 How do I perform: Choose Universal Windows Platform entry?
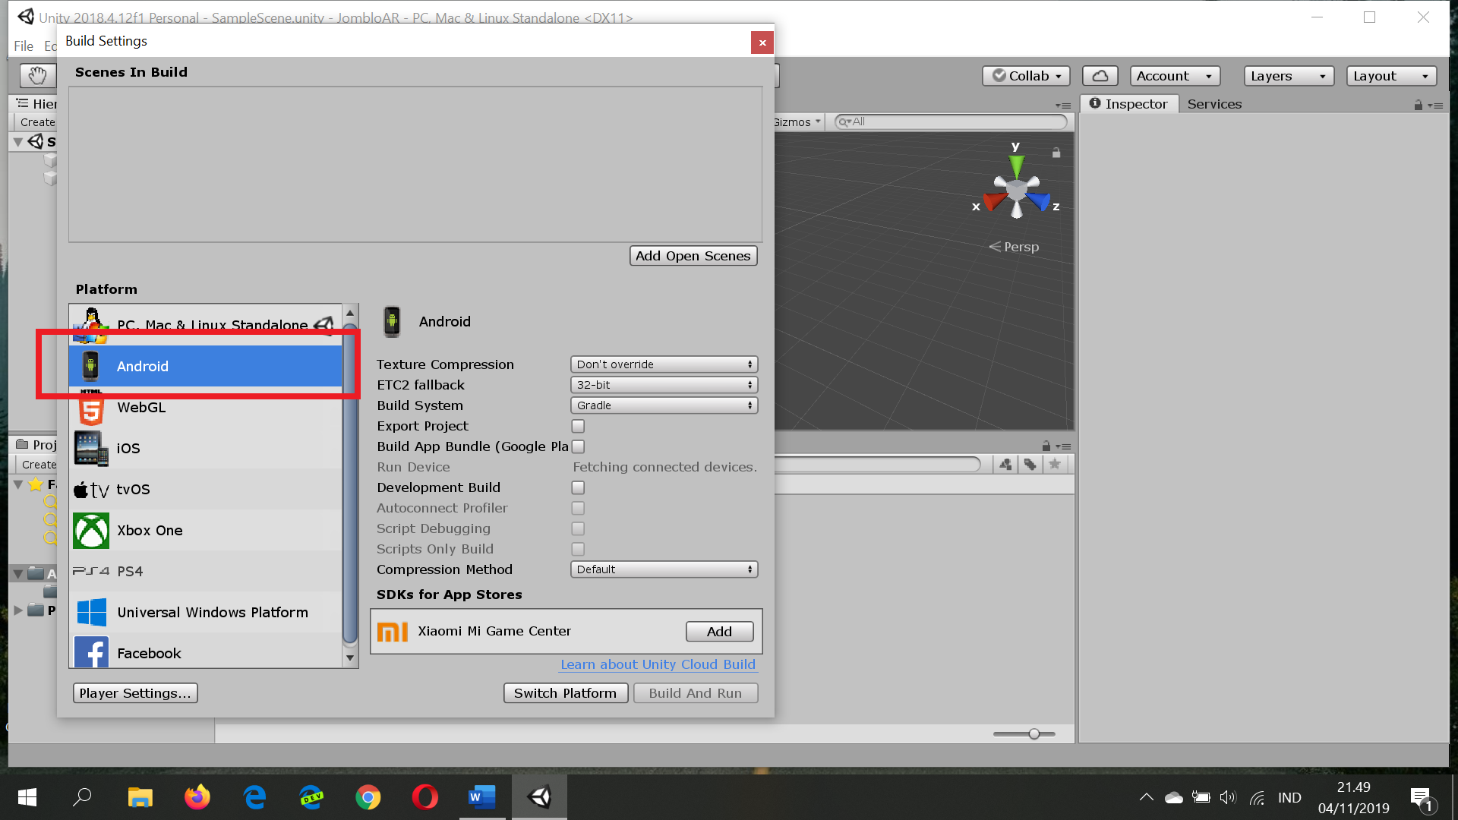212,613
